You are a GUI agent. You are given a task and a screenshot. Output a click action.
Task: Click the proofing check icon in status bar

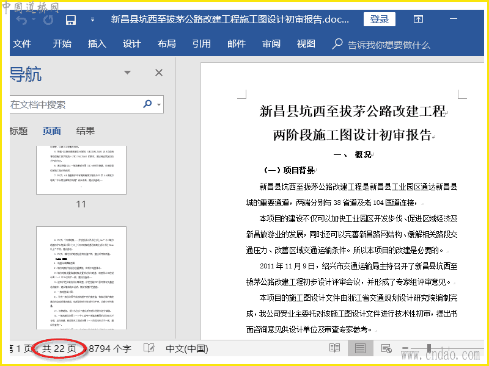pyautogui.click(x=149, y=348)
